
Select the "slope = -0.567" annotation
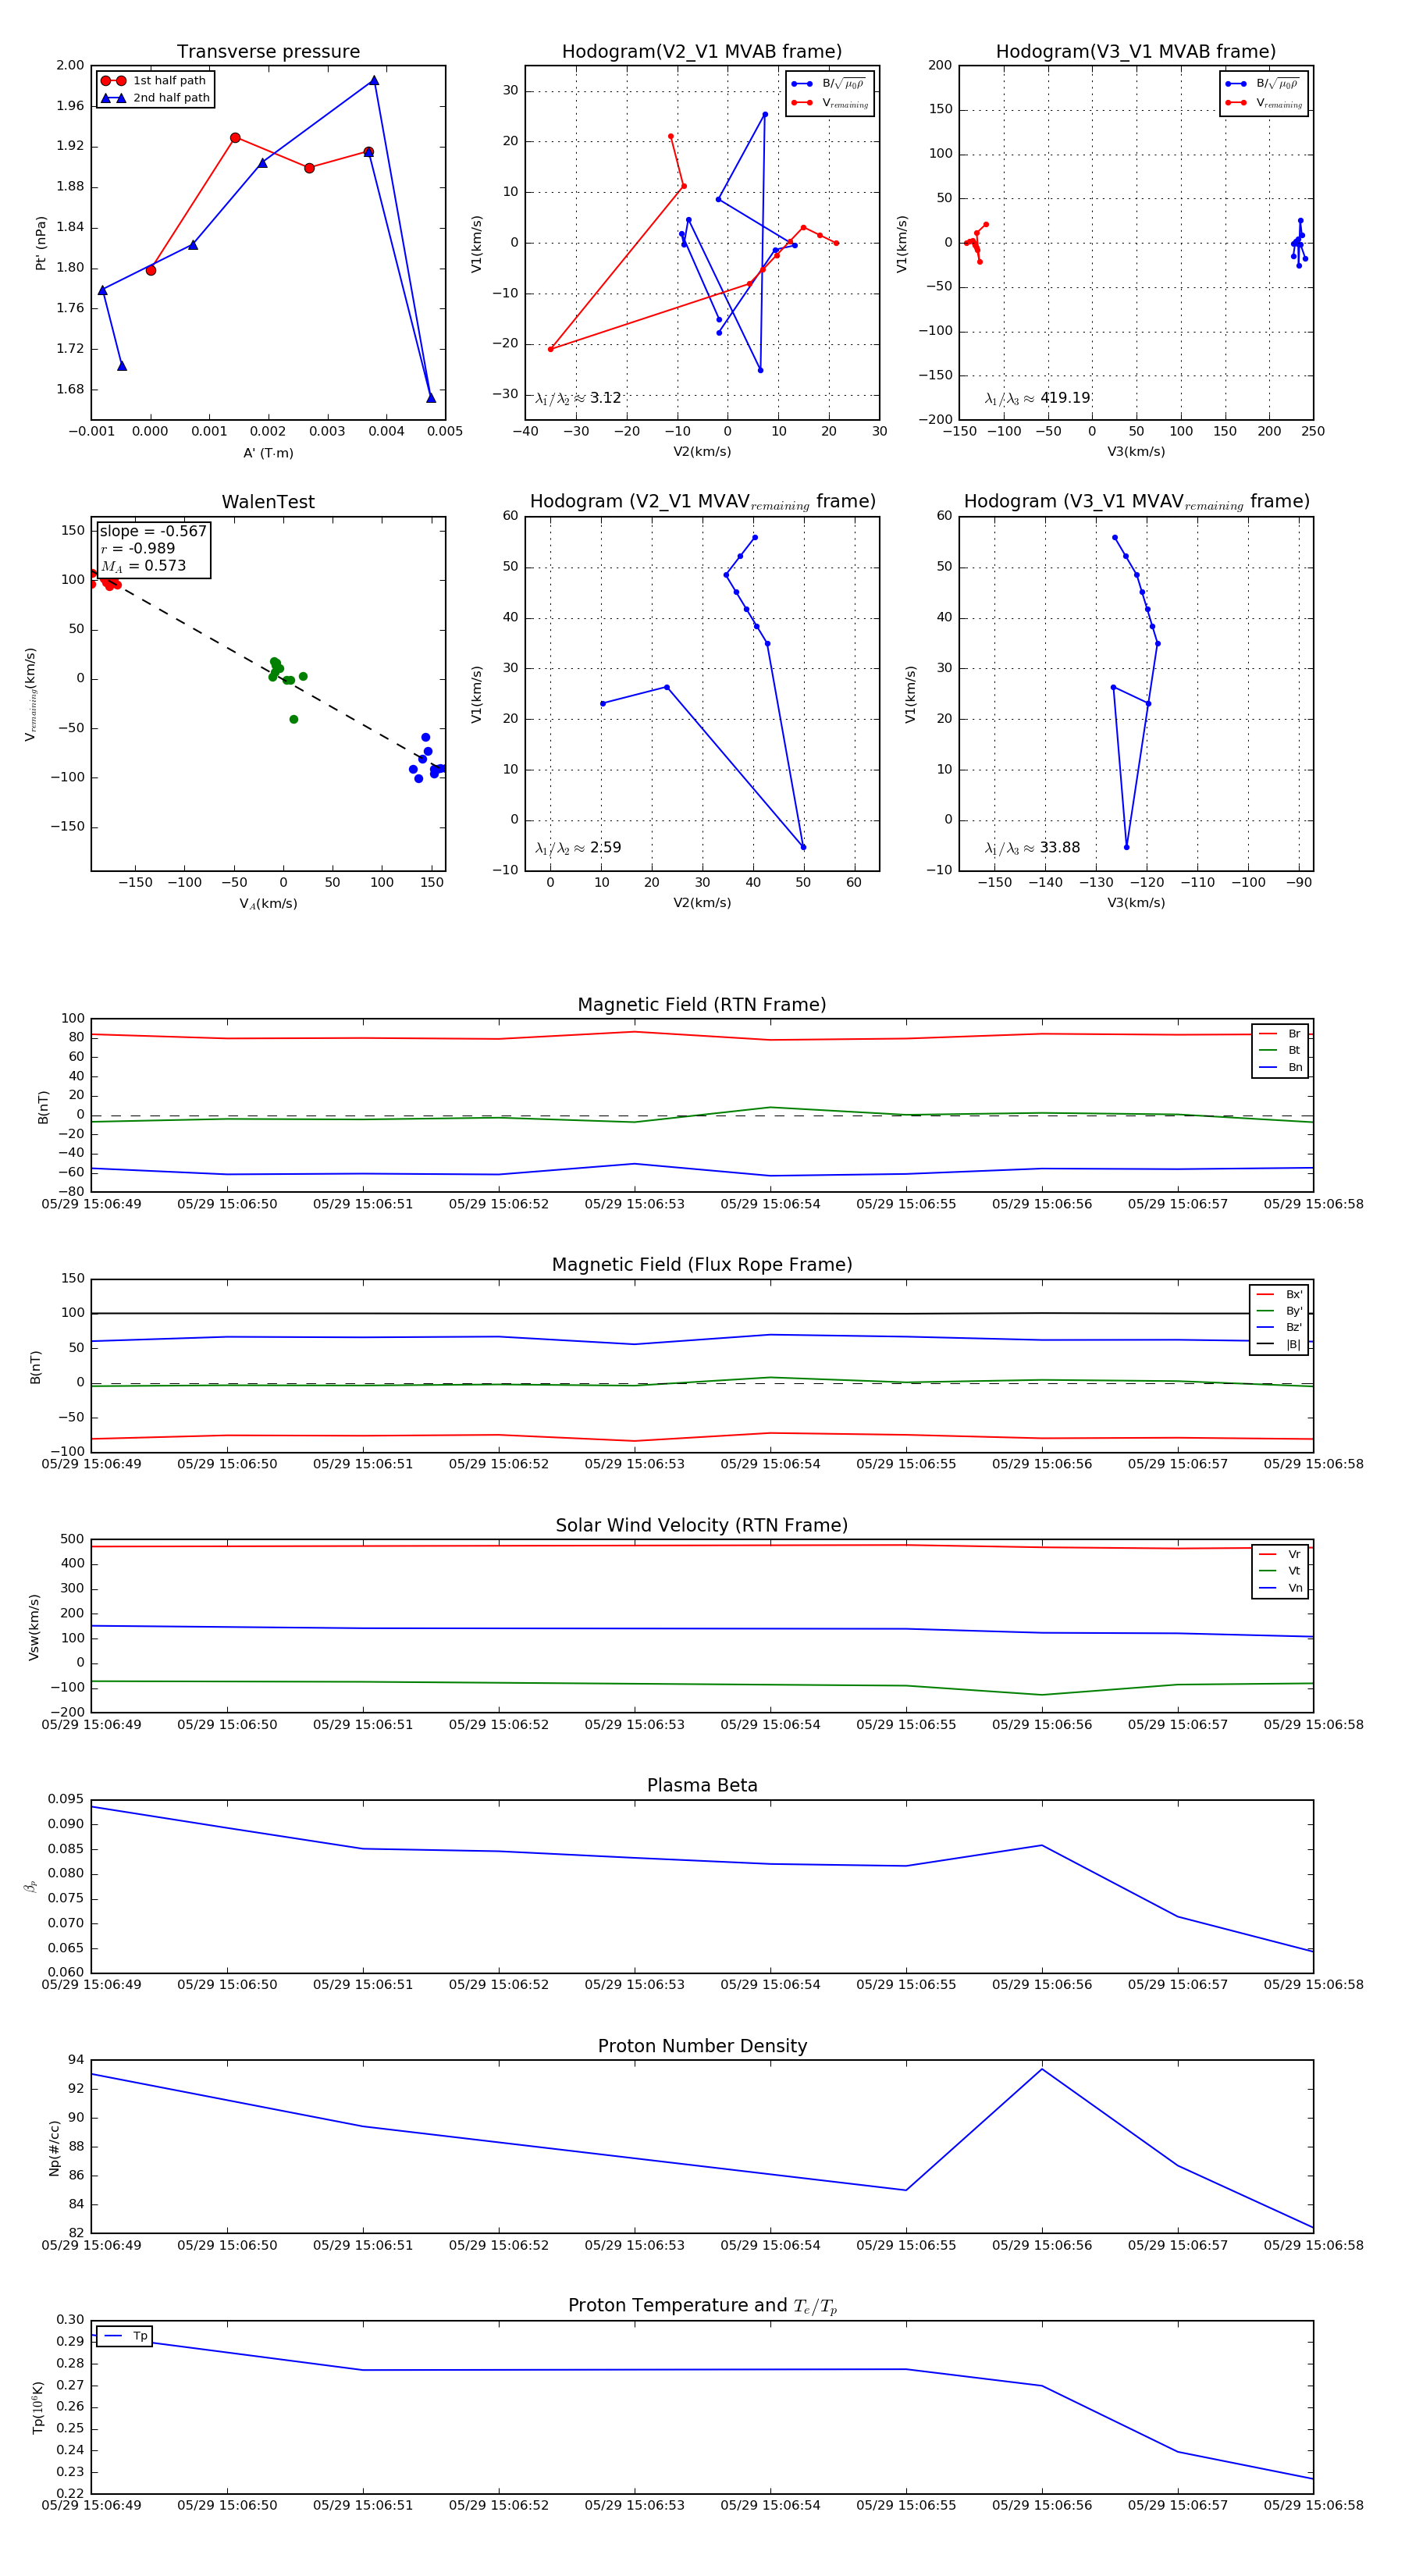tap(153, 531)
